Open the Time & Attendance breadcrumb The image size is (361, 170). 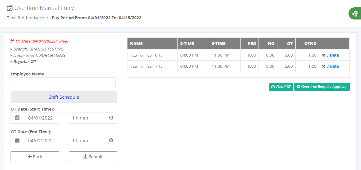tap(26, 18)
